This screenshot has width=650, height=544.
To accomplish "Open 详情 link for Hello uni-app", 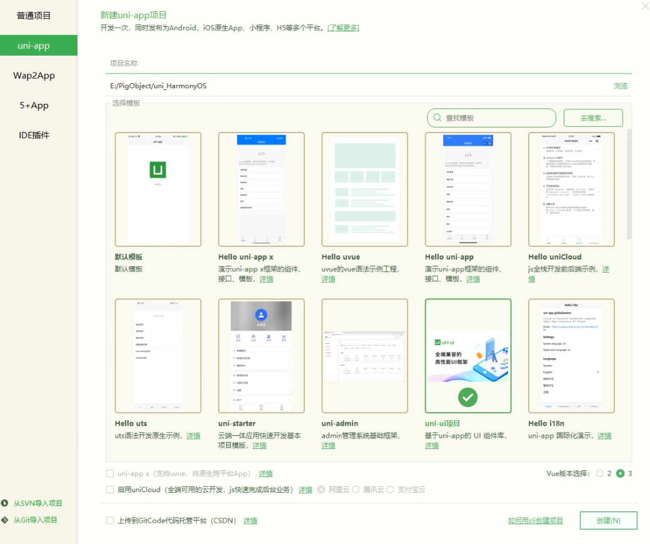I will point(473,279).
